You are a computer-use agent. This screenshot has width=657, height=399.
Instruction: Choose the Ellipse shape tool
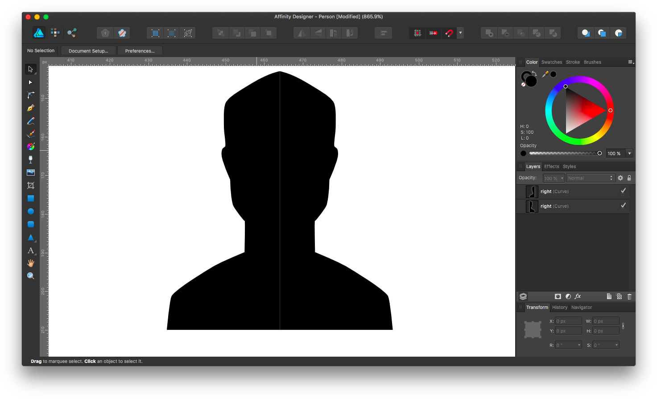tap(30, 211)
